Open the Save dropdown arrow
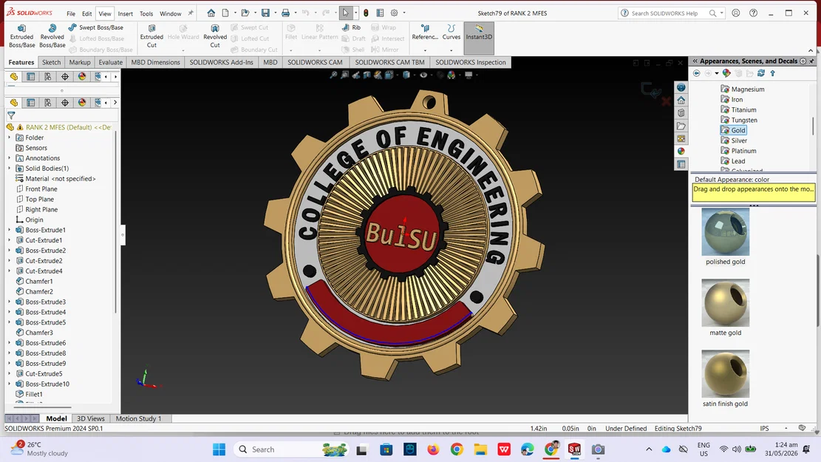 pos(276,13)
